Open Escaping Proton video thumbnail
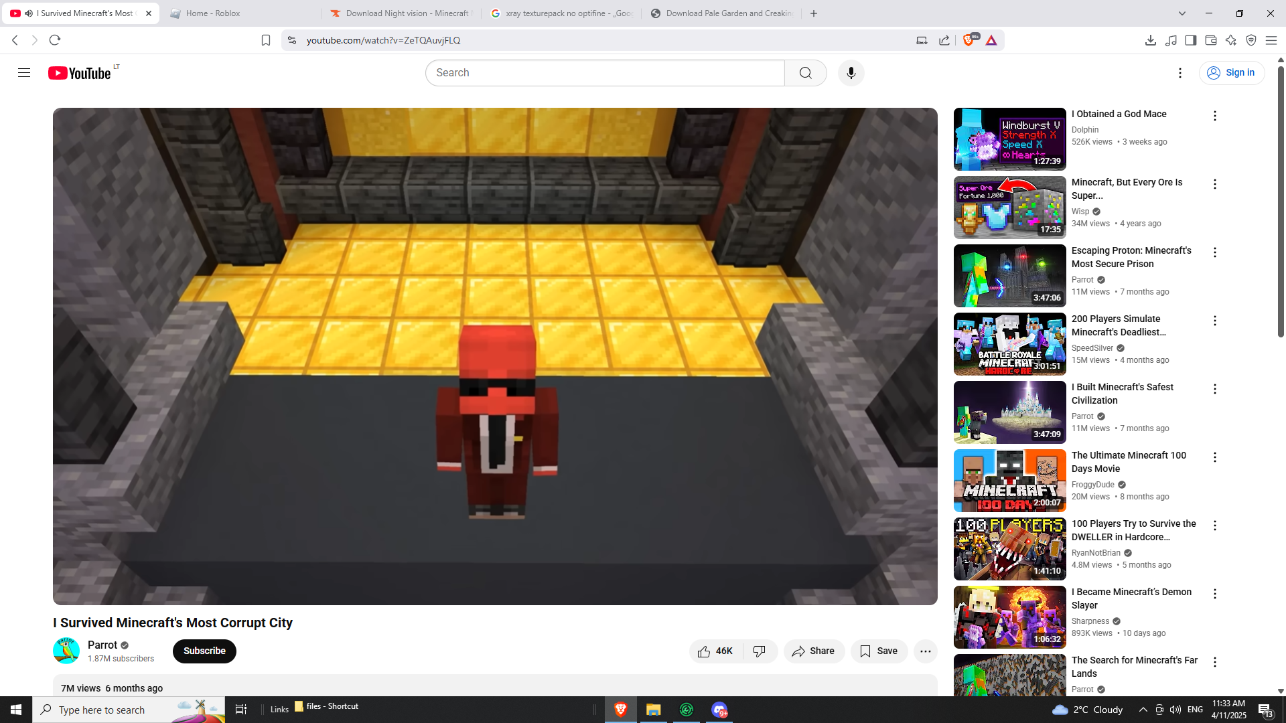 [1009, 276]
